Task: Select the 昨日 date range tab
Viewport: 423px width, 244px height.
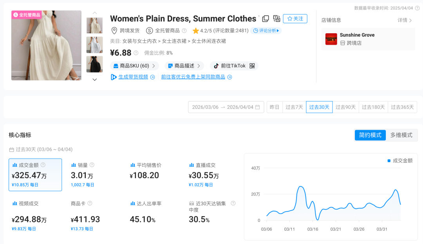Action: point(274,107)
